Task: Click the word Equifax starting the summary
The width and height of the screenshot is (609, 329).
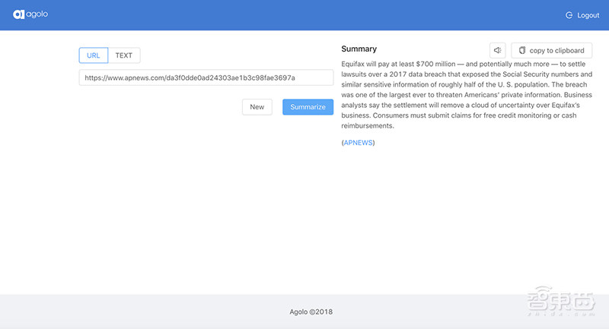Action: (x=354, y=64)
